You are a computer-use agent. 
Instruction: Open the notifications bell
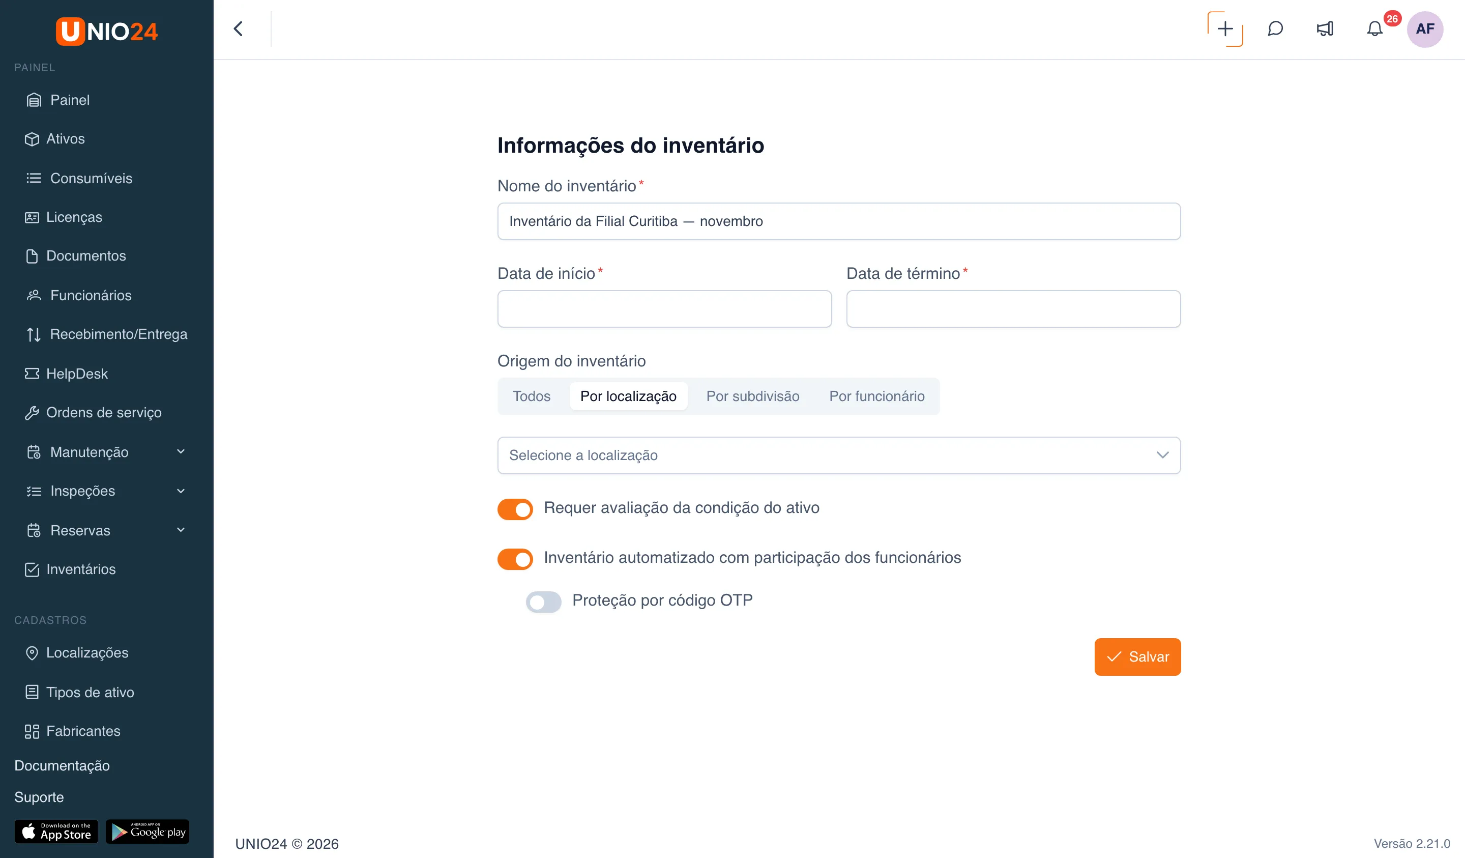[x=1374, y=29]
